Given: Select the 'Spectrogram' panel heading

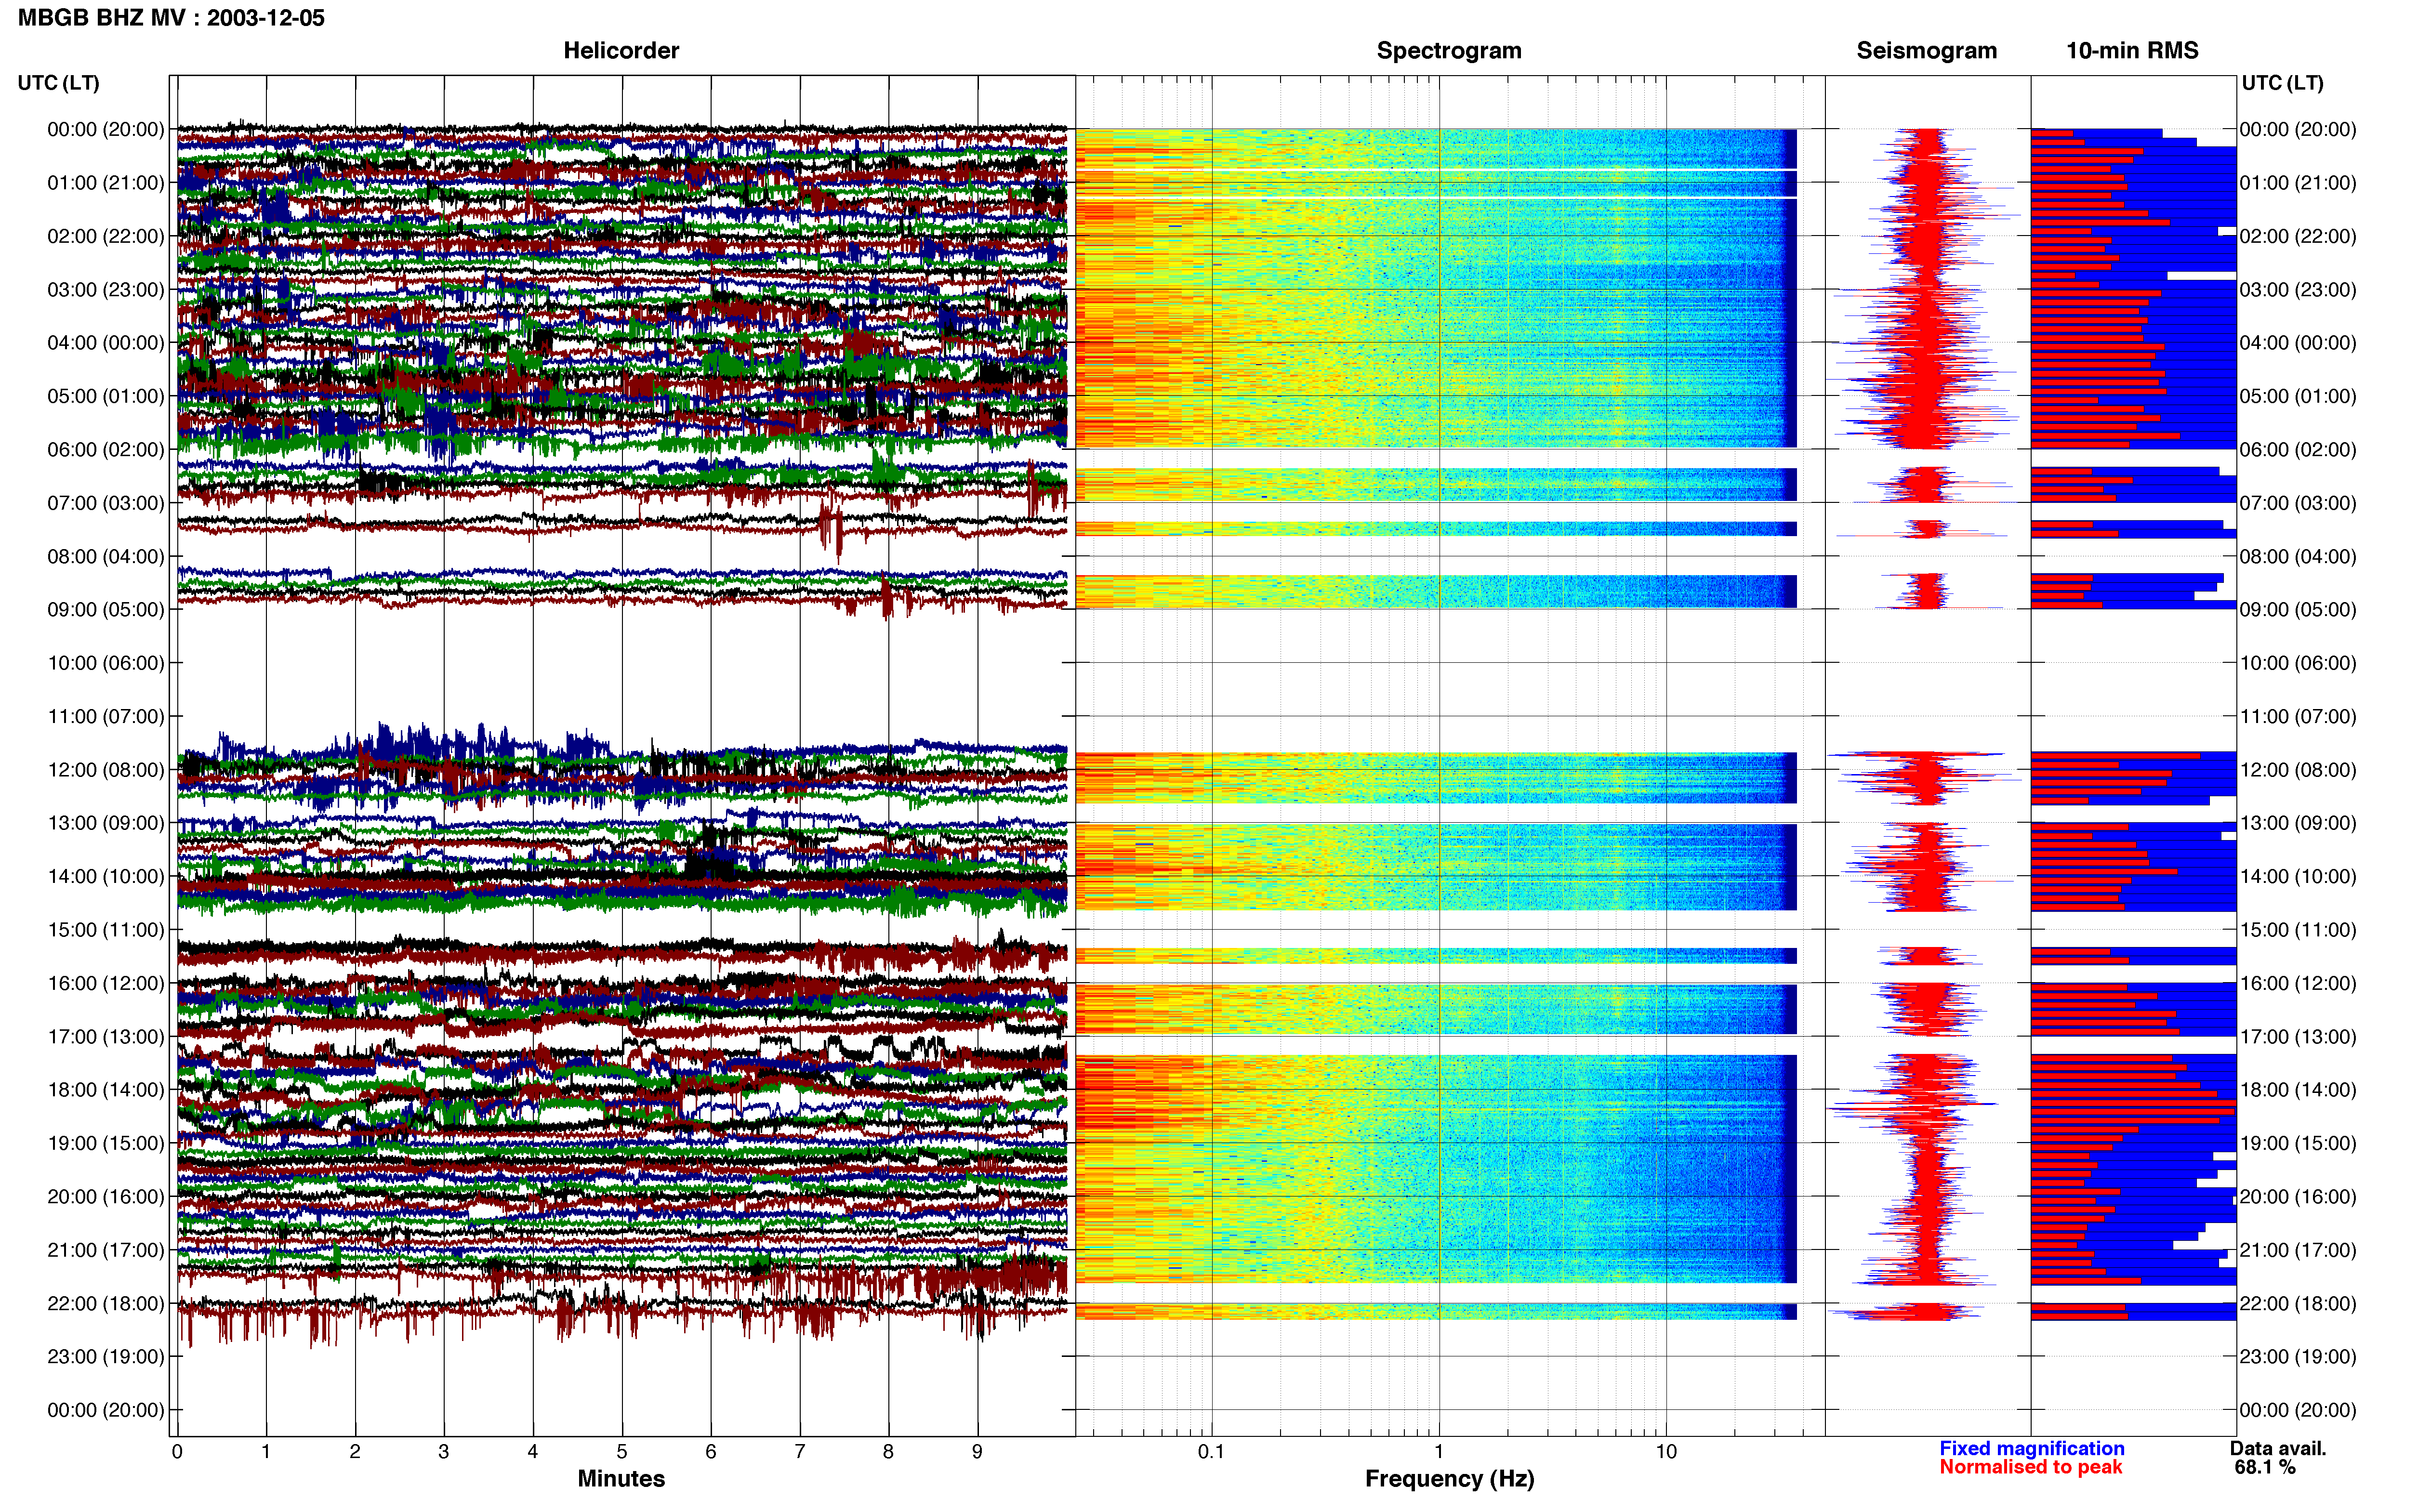Looking at the screenshot, I should pyautogui.click(x=1449, y=50).
